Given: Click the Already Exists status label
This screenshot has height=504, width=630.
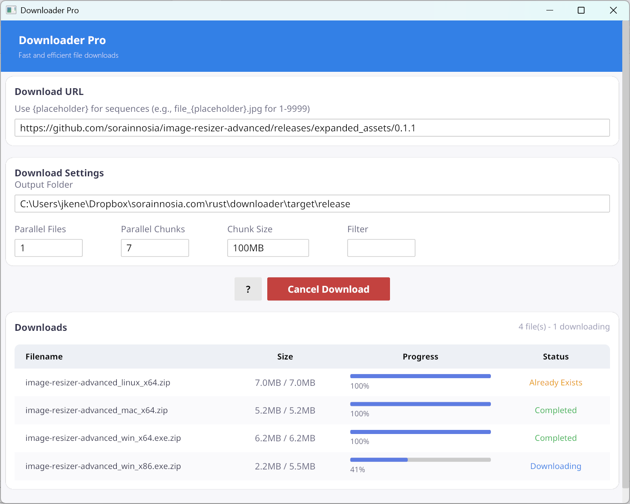Looking at the screenshot, I should click(x=555, y=382).
